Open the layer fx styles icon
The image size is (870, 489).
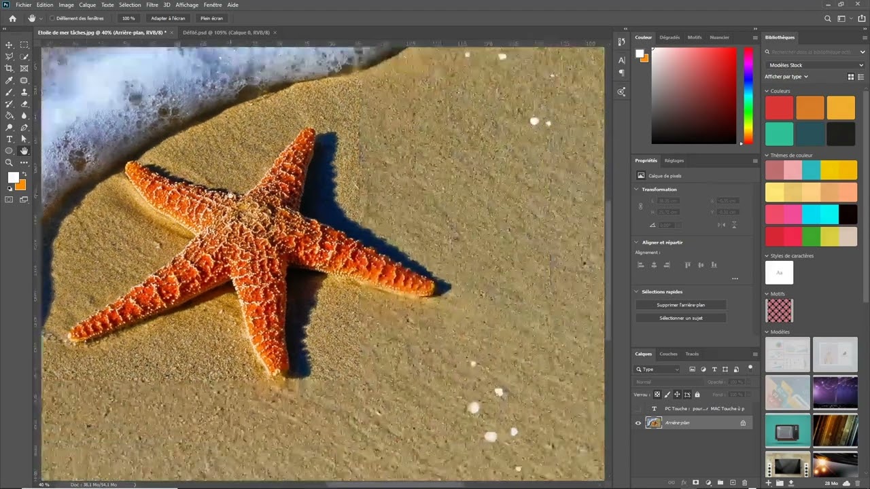[684, 483]
